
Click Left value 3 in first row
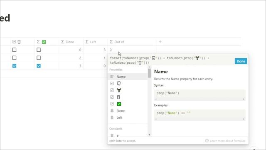tap(104, 50)
